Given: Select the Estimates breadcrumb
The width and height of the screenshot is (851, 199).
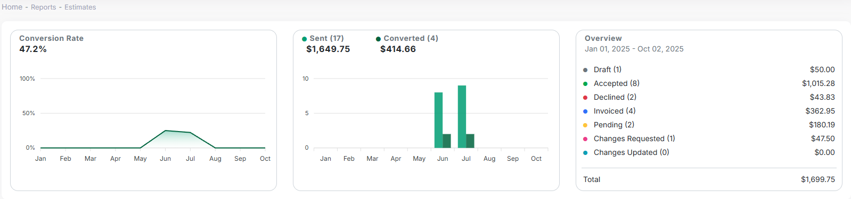Looking at the screenshot, I should [x=80, y=7].
